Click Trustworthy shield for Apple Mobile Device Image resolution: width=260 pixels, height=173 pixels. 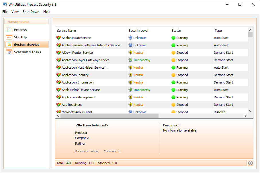[130, 90]
